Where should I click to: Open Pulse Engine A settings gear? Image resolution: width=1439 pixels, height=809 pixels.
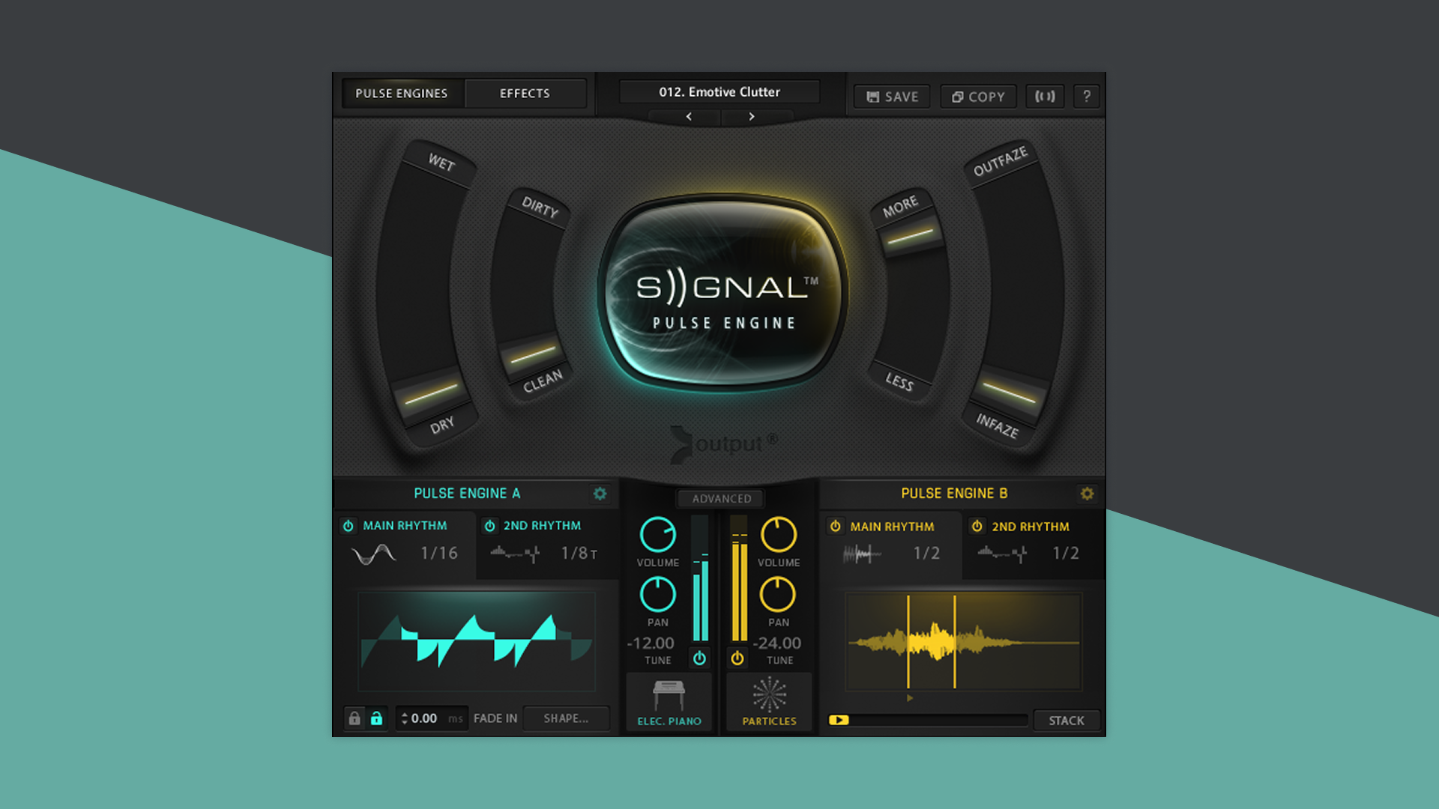600,494
